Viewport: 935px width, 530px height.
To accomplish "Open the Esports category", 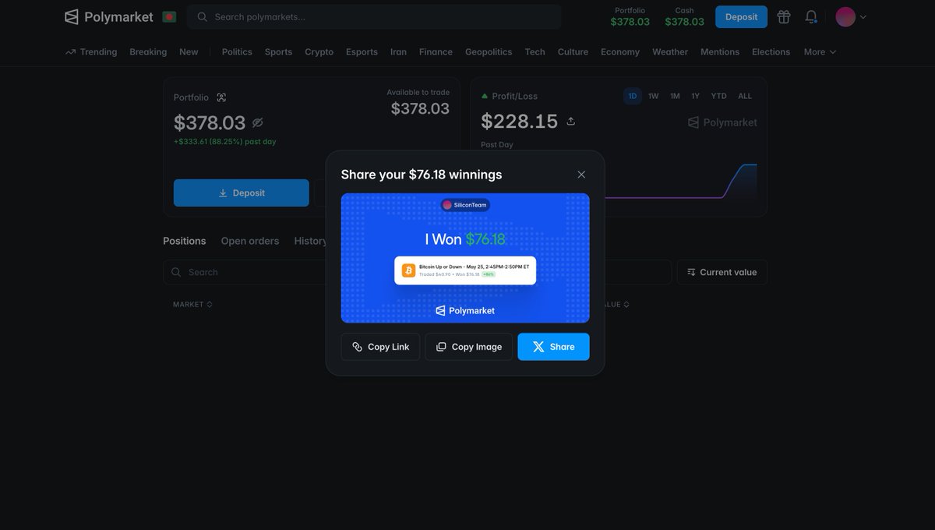I will (362, 52).
